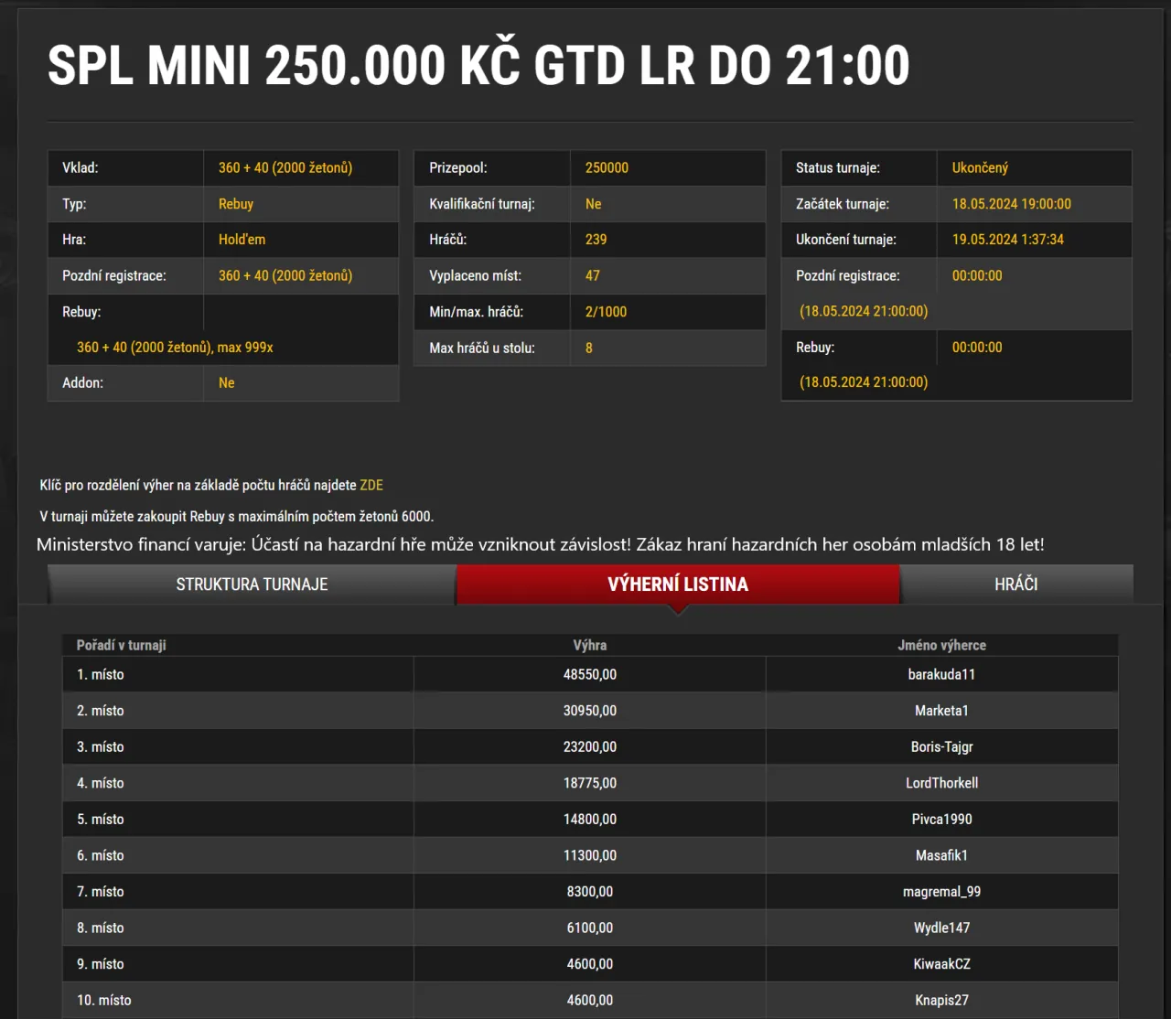1171x1019 pixels.
Task: Click the LordThorkell winner entry
Action: point(941,782)
